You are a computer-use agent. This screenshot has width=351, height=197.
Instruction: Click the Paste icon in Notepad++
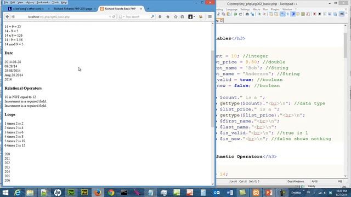click(x=229, y=14)
